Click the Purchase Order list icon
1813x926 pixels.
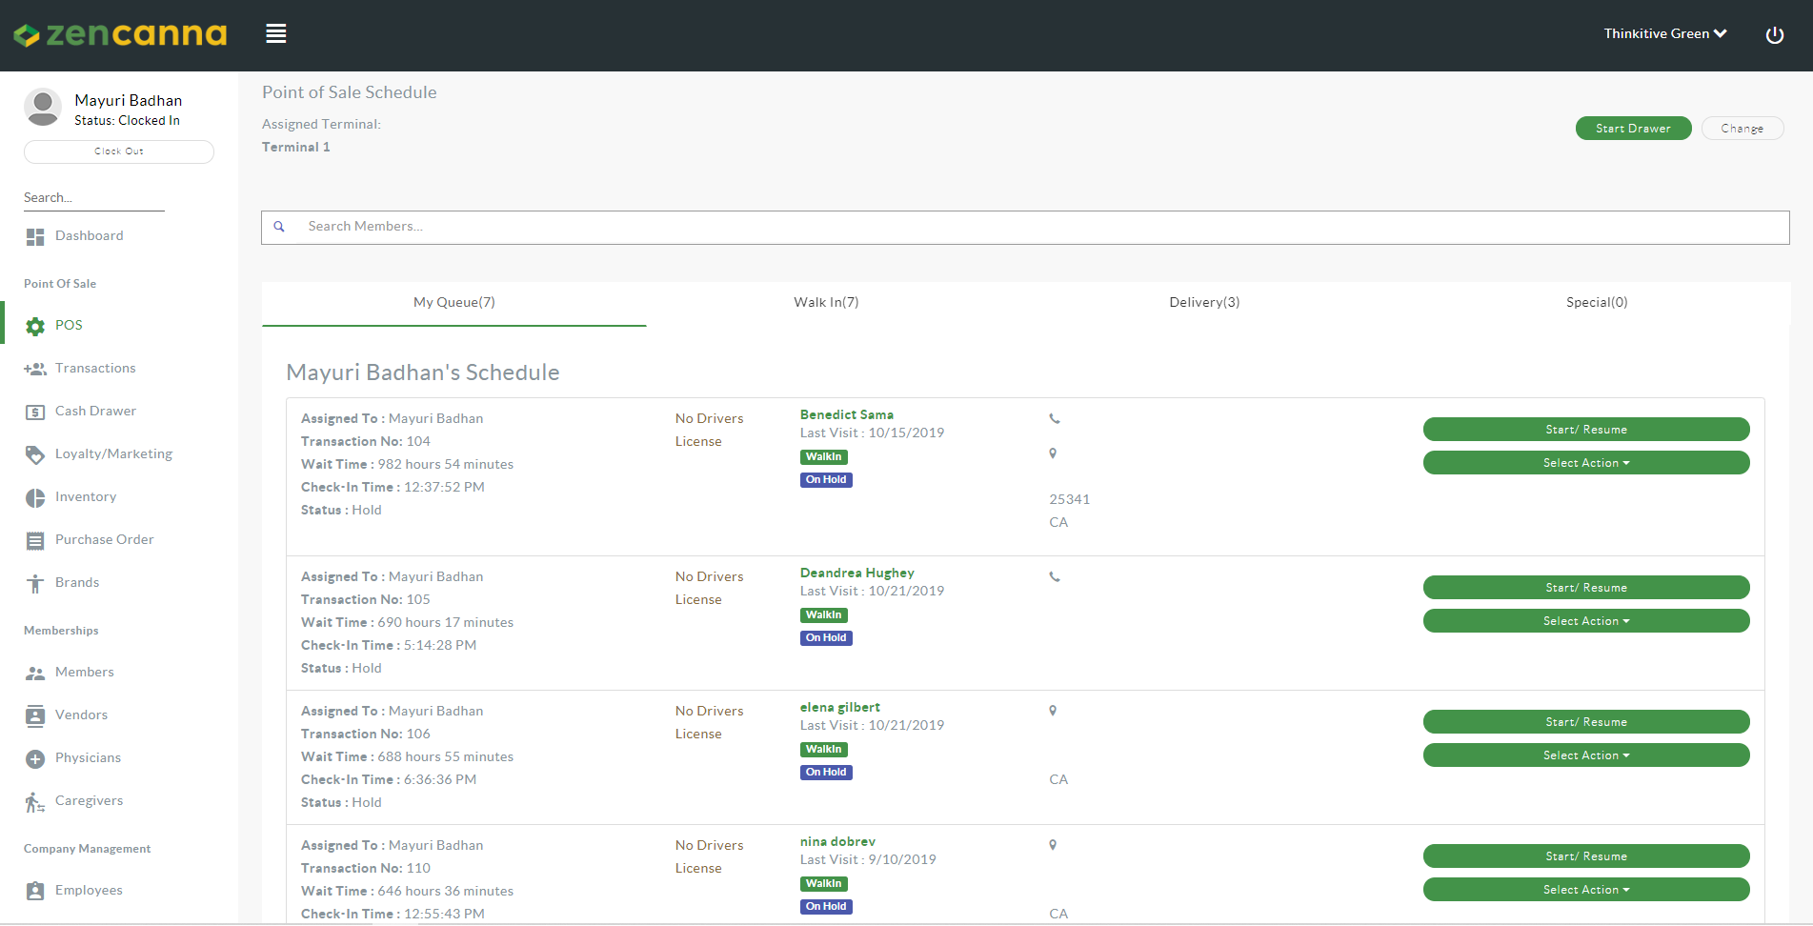[35, 541]
